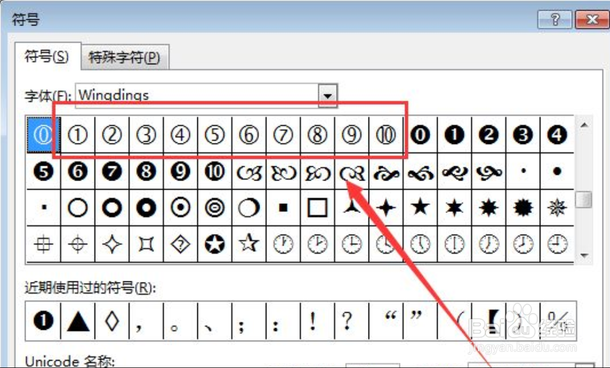Switch to the 符号 tab

[x=47, y=56]
